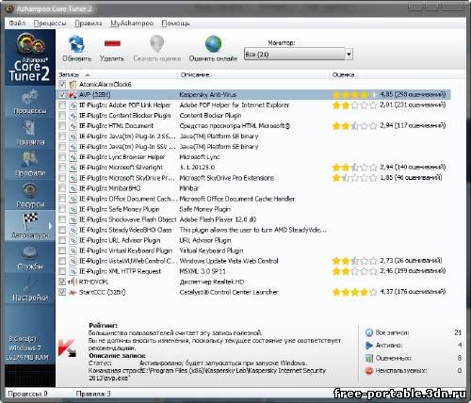
Task: Click the StartCCC star rating
Action: [x=354, y=292]
